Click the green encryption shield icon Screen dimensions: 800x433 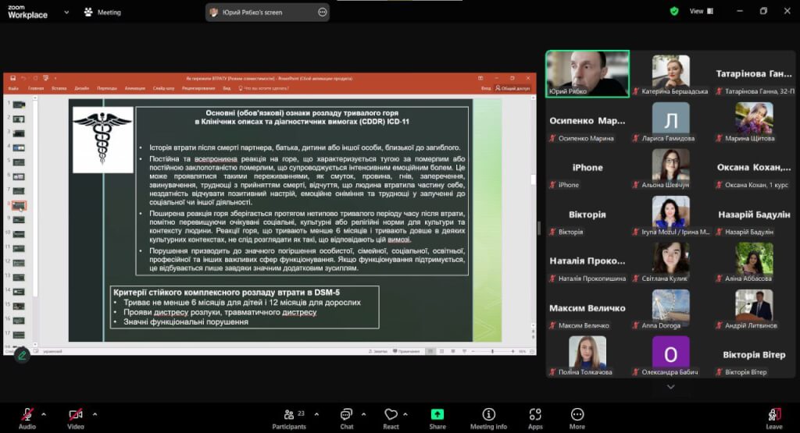[x=674, y=12]
